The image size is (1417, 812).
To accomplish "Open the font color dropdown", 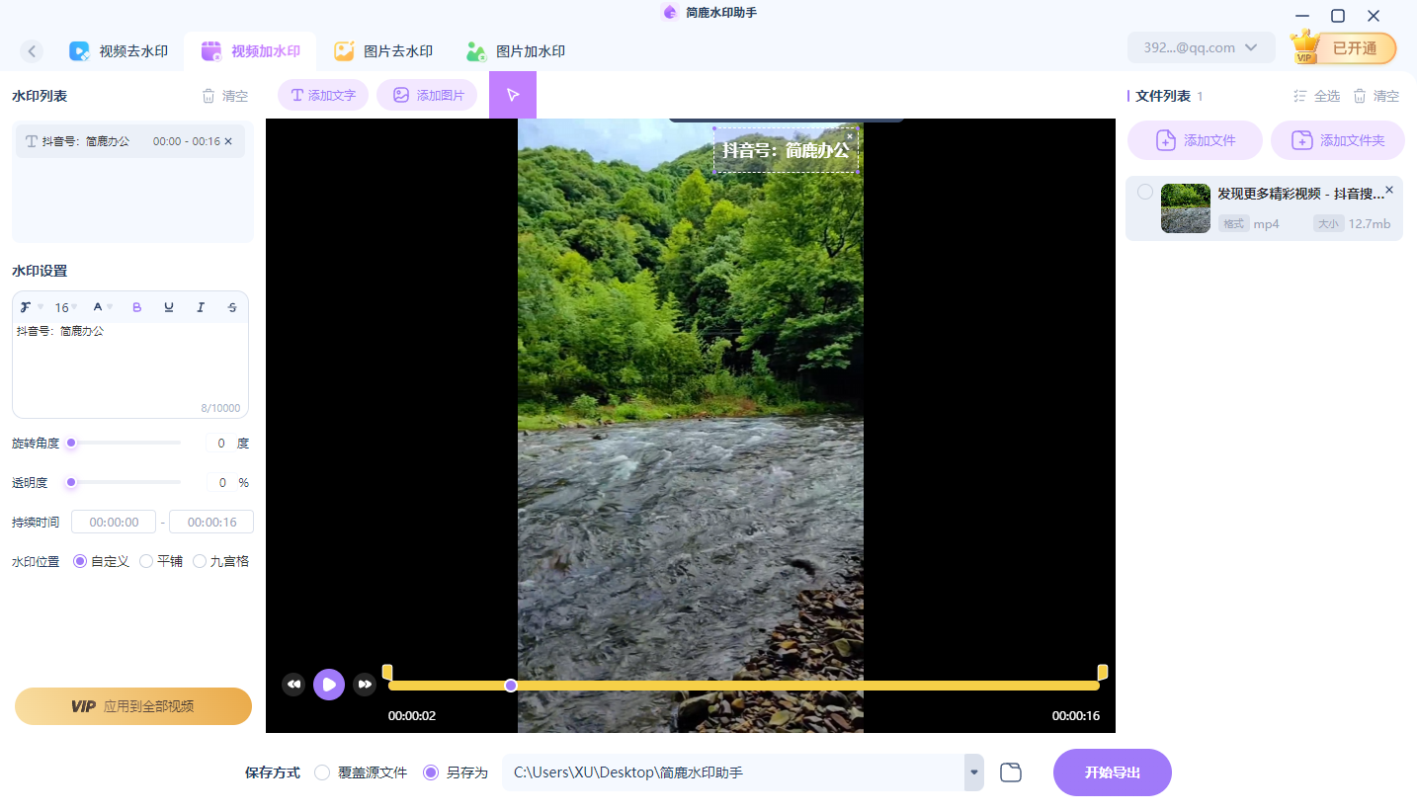I will tap(103, 307).
